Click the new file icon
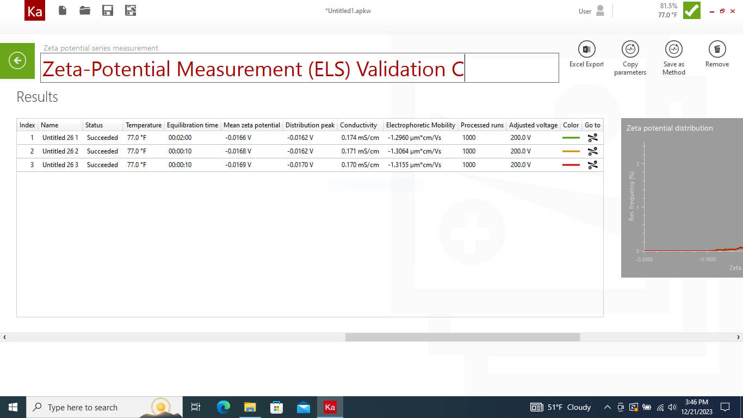 [63, 10]
